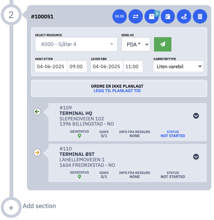The image size is (214, 220).
Task: Open the Kjøretøytype Liten varebil dropdown
Action: pyautogui.click(x=178, y=67)
